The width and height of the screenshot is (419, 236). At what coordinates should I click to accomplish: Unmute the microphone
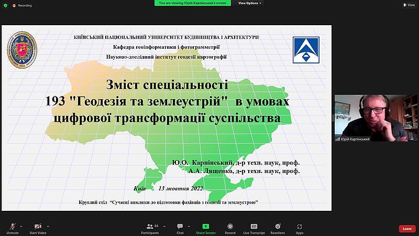[13, 229]
